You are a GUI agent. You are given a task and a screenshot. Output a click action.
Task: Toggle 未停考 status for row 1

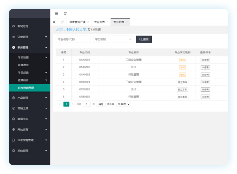point(205,60)
